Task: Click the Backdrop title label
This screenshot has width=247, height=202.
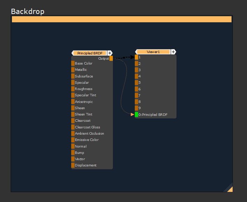Action: pos(28,11)
